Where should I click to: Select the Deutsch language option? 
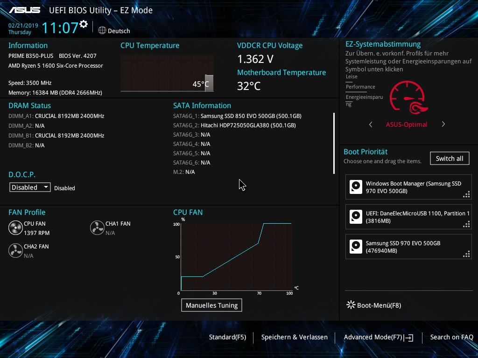(119, 31)
